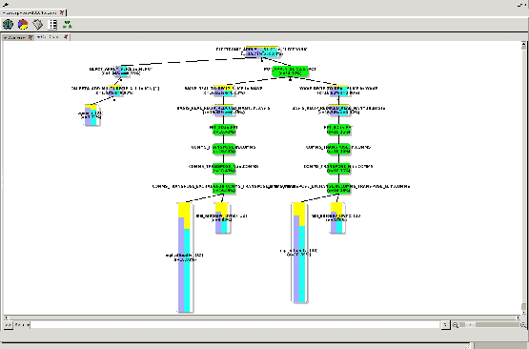Viewport: 529px width, 349px height.
Task: Click the search input field at bottom
Action: click(x=235, y=325)
